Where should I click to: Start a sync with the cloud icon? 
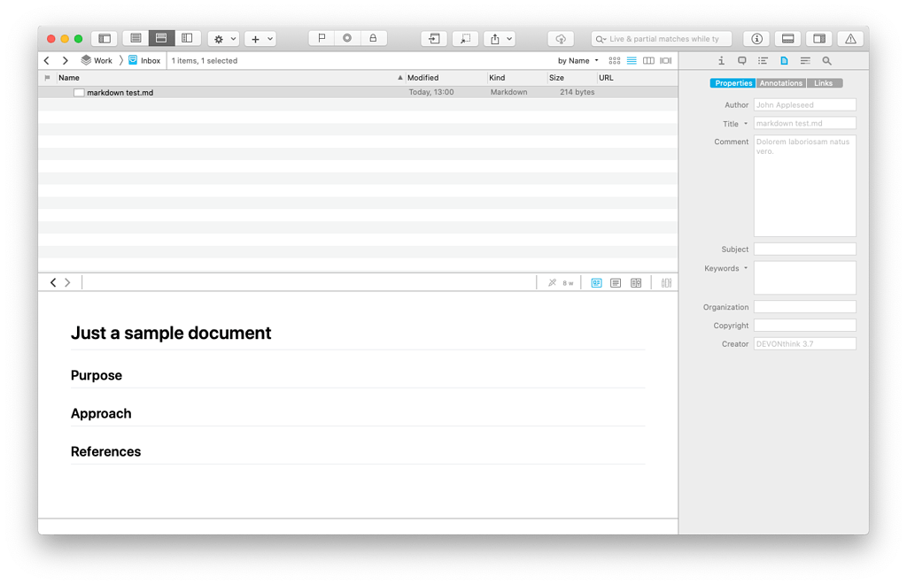[x=561, y=38]
